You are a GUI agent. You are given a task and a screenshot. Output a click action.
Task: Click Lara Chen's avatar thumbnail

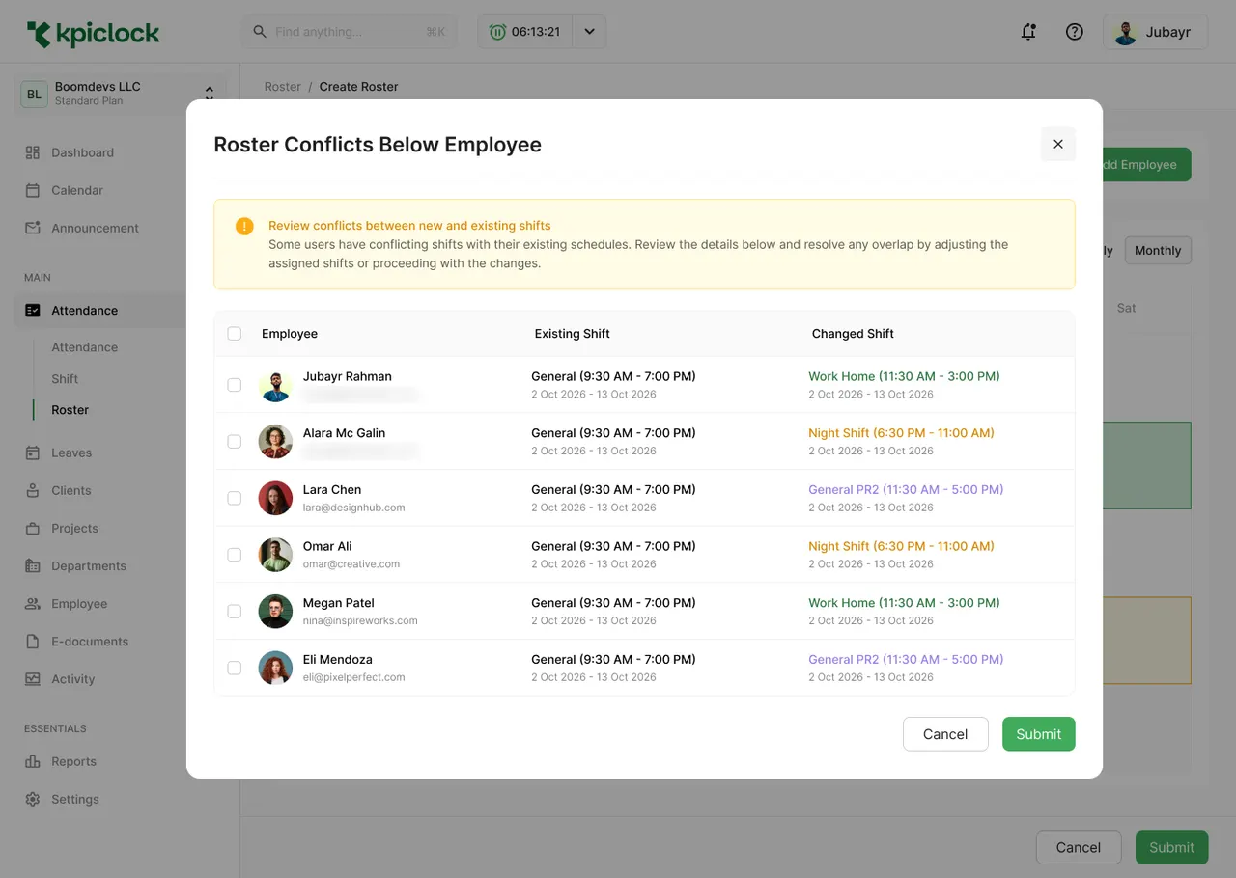pyautogui.click(x=275, y=498)
